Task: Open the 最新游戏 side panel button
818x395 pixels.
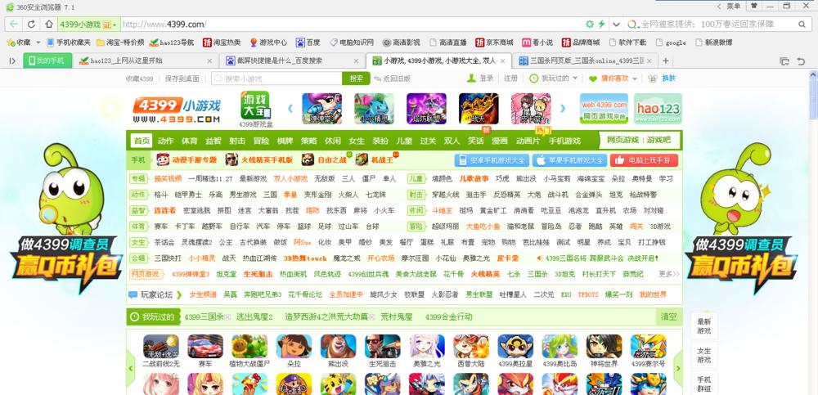Action: click(x=704, y=326)
